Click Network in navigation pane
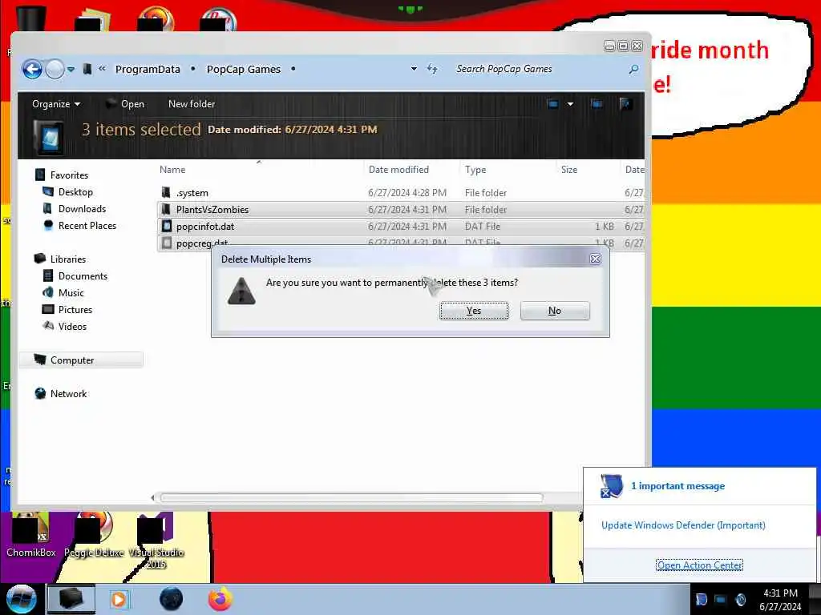 [x=69, y=393]
